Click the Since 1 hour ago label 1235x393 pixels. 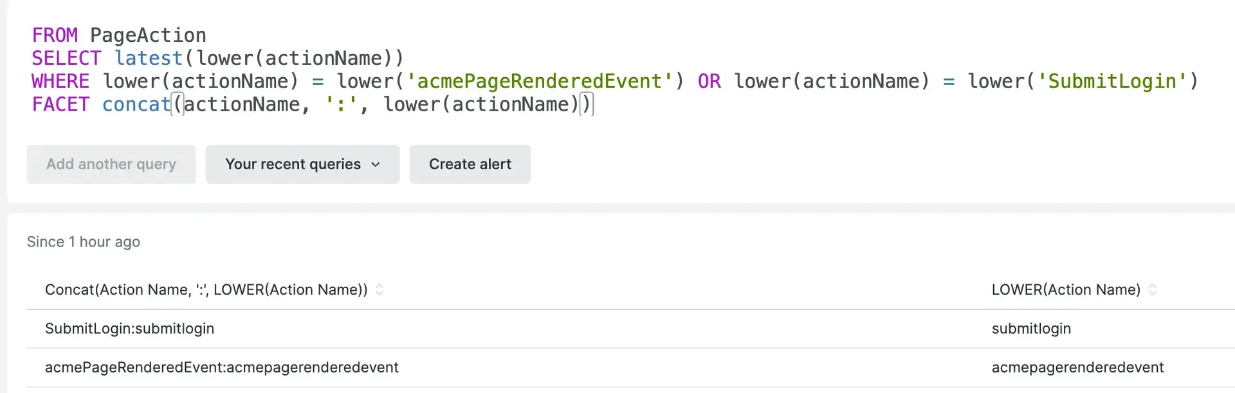coord(84,242)
